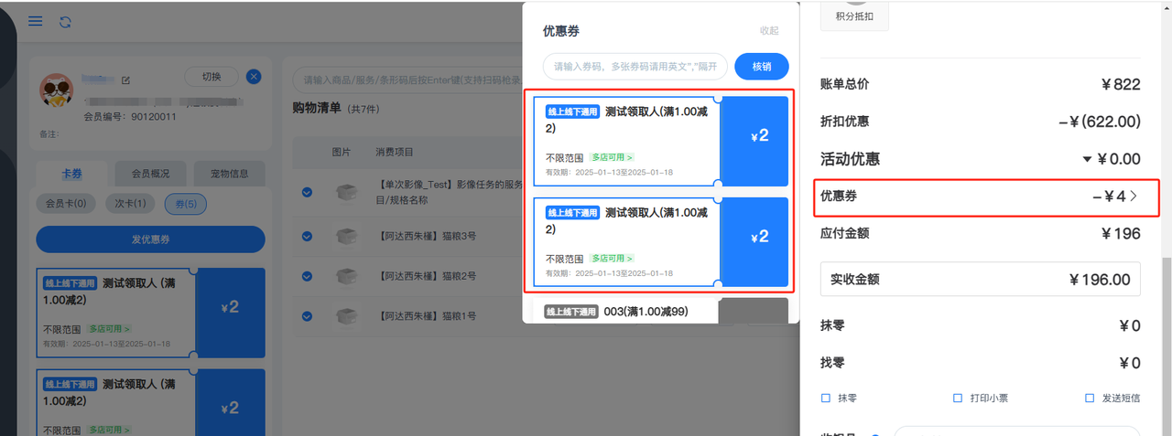
Task: Click the 猫粮1号 product thumbnail
Action: (345, 316)
